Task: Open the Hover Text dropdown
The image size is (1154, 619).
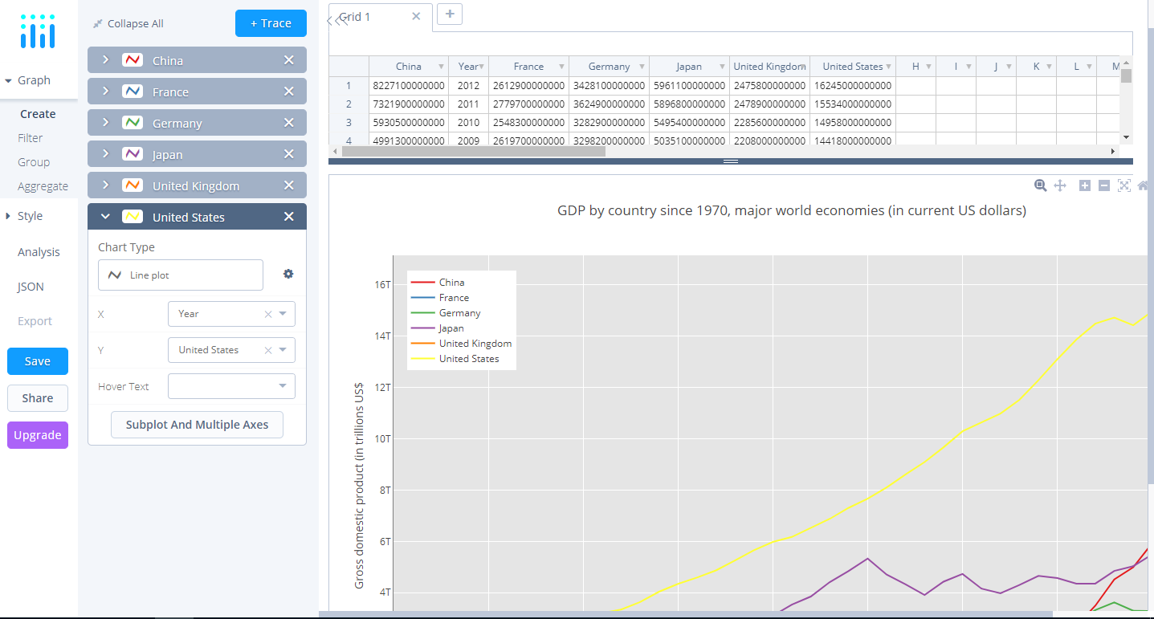Action: [231, 386]
